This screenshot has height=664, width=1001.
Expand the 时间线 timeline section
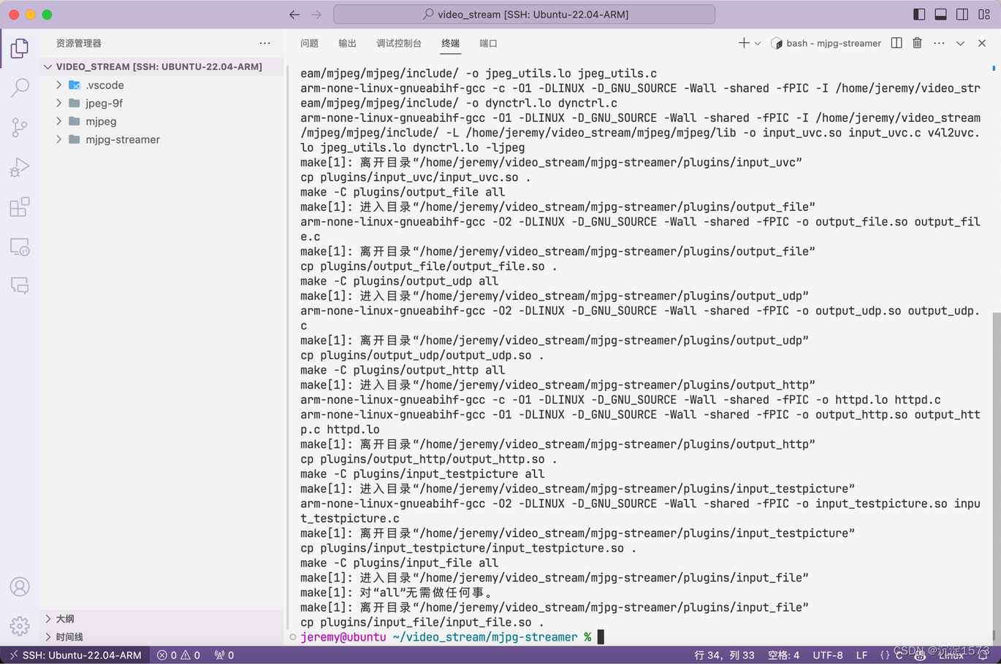161,637
